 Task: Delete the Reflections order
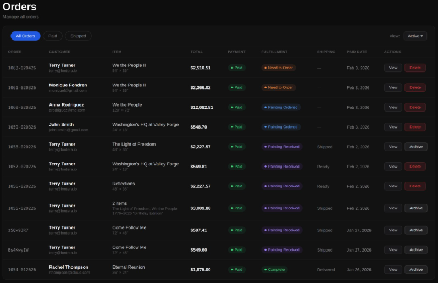tap(415, 186)
